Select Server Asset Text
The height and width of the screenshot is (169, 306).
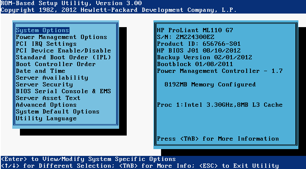coord(48,98)
